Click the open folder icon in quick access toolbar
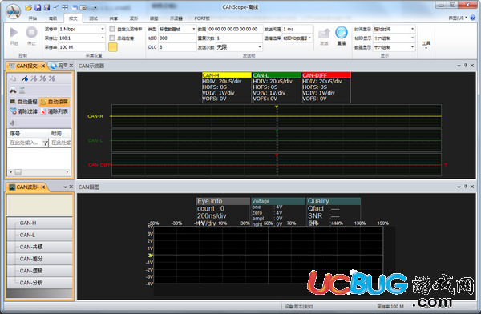This screenshot has height=314, width=481. pyautogui.click(x=28, y=7)
